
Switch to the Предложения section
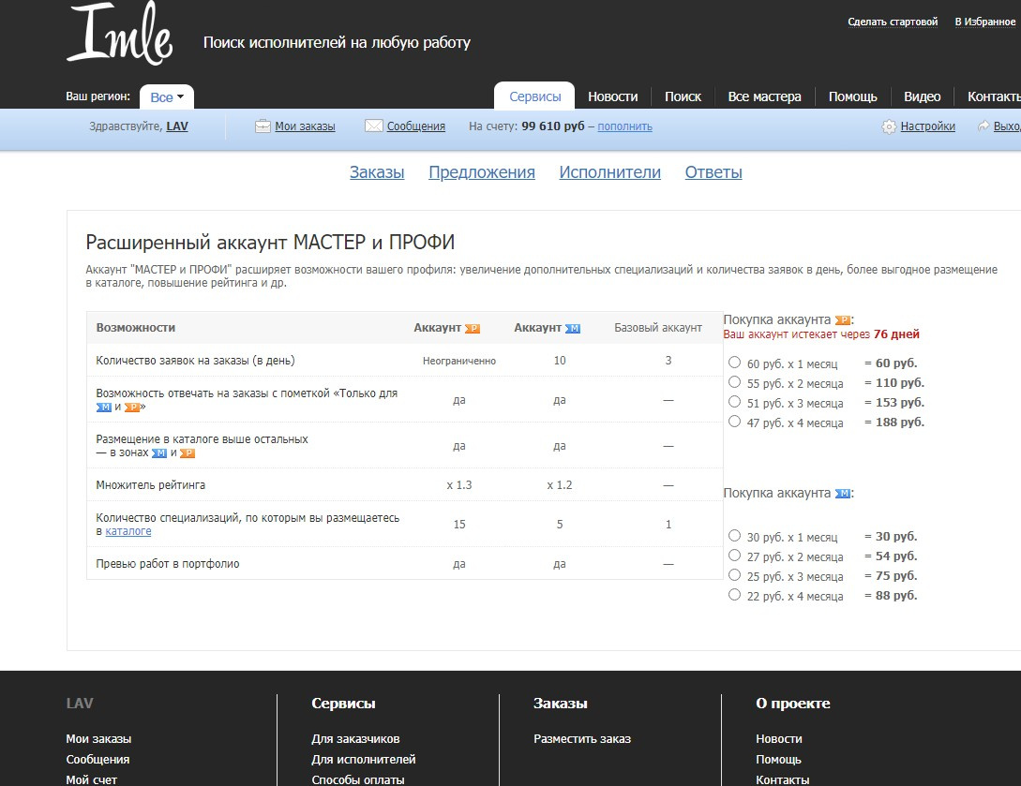482,172
